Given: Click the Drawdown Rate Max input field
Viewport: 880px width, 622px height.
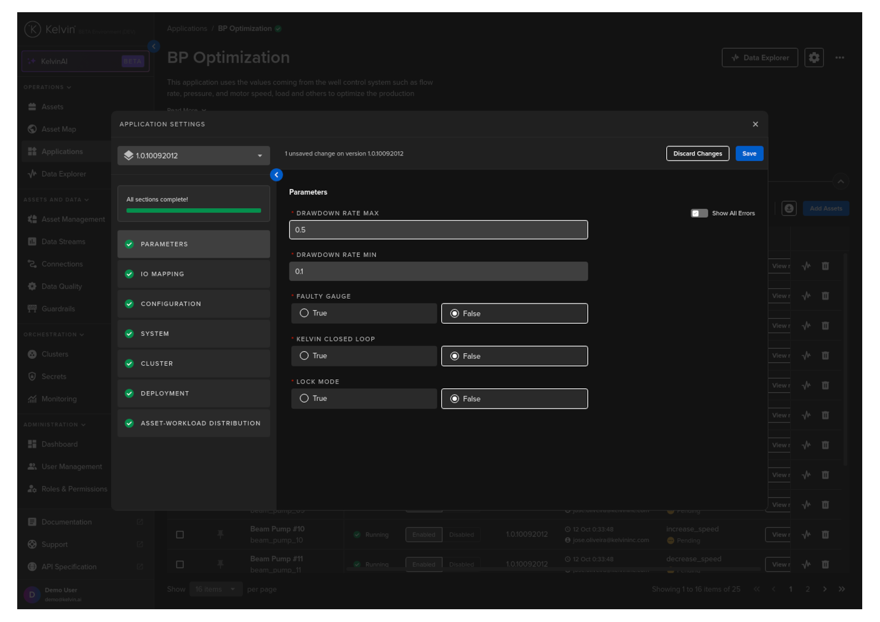Looking at the screenshot, I should click(x=438, y=230).
